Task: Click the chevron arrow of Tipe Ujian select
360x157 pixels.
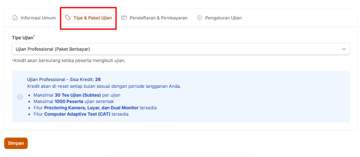Action: [x=344, y=49]
